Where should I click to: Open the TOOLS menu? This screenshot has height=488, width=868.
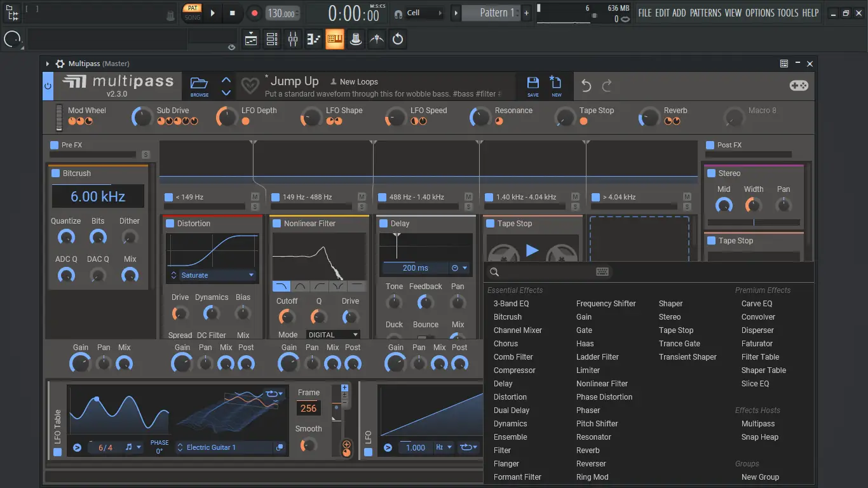click(787, 13)
